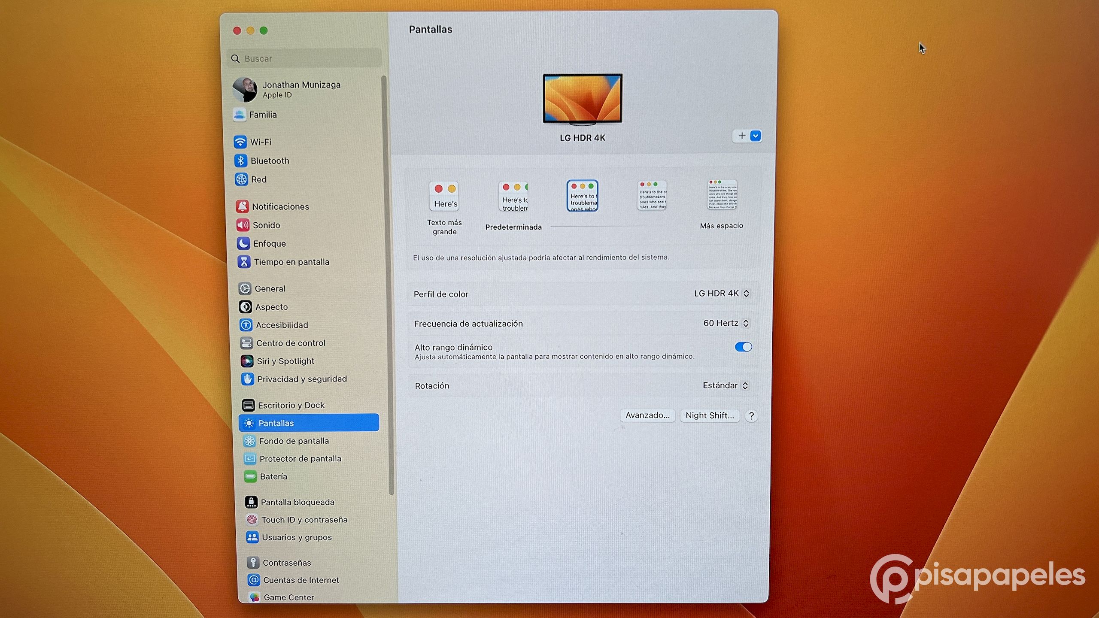Open the Night Shift... button
1099x618 pixels.
click(x=710, y=415)
